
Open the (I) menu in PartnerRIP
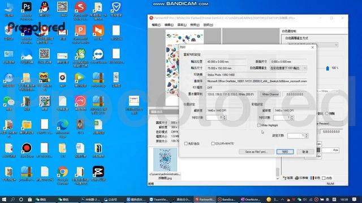(182, 25)
